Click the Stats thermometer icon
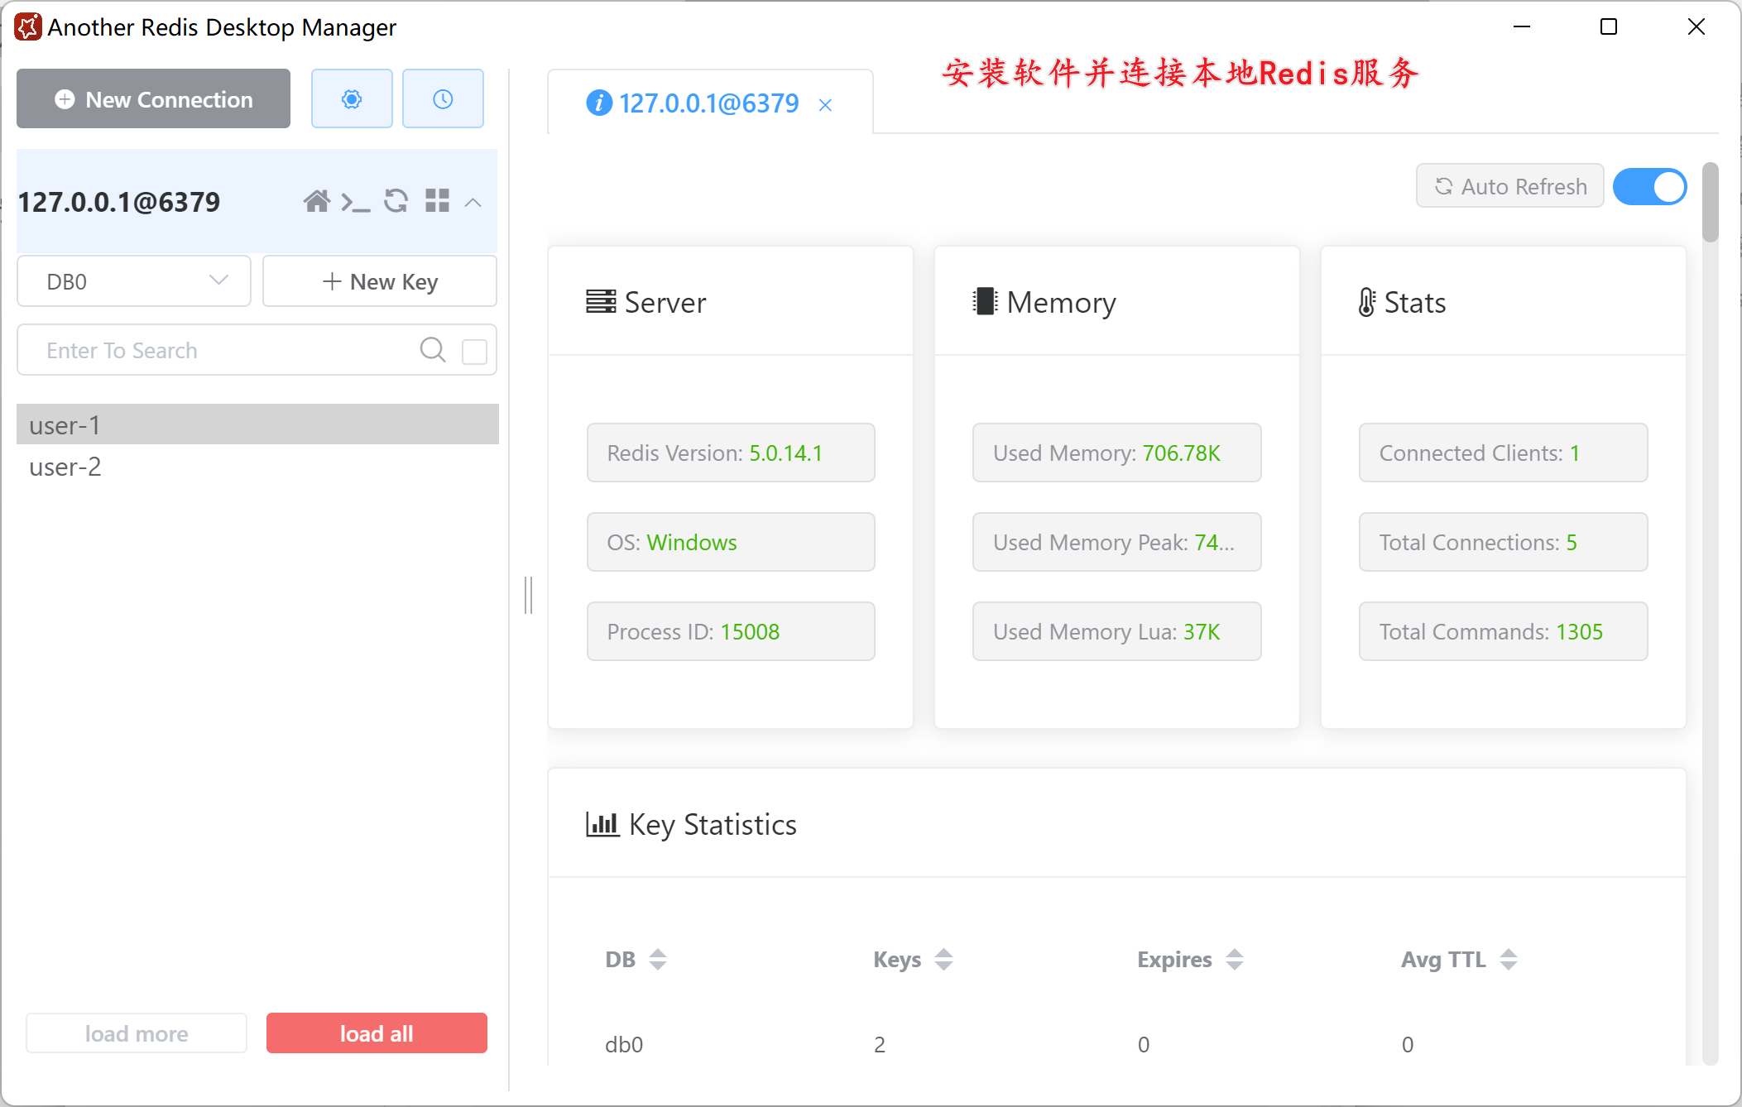 (1367, 302)
